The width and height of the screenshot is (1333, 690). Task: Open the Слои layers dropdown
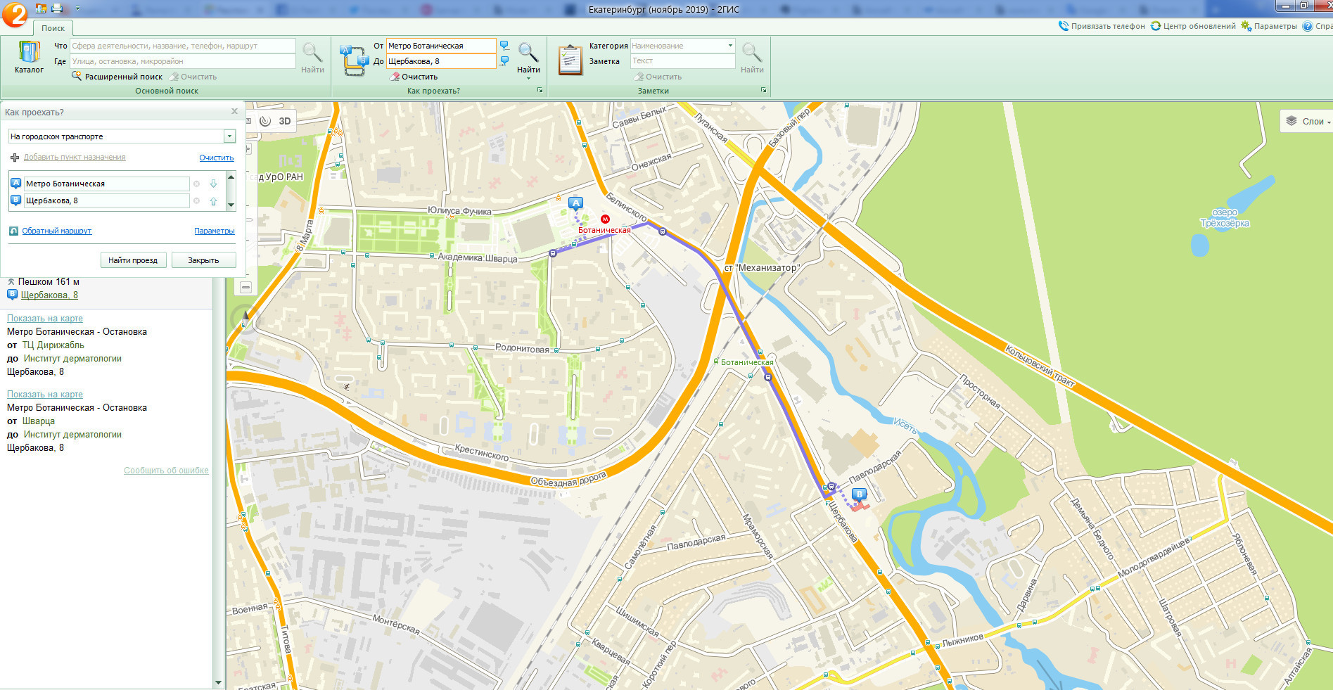point(1308,121)
